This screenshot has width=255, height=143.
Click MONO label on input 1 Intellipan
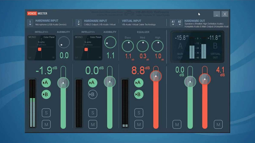pos(32,37)
